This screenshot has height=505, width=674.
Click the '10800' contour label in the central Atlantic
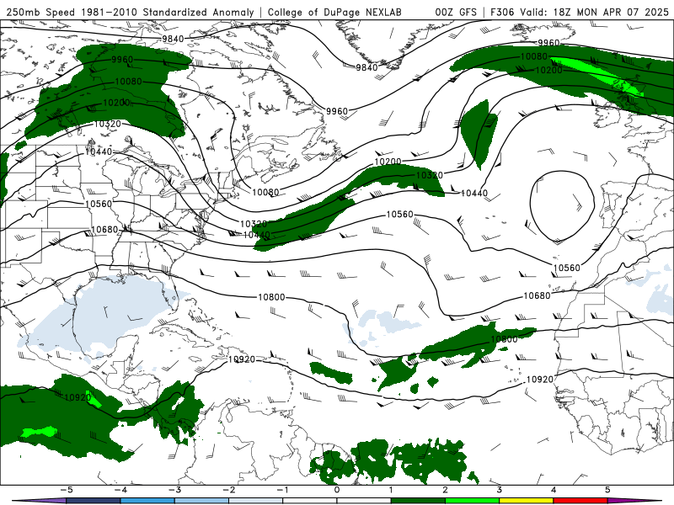coord(271,297)
